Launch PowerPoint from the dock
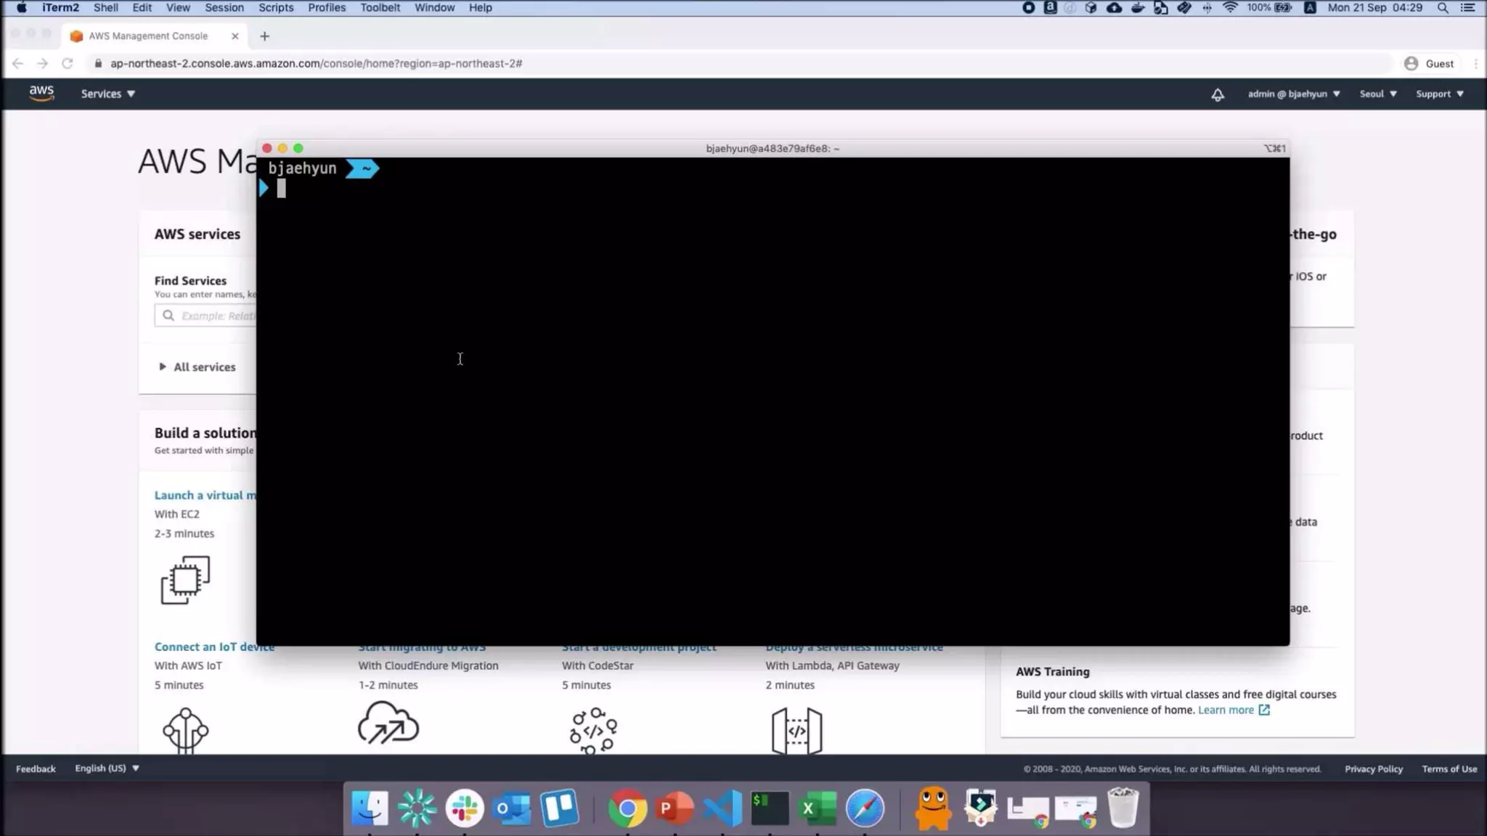Viewport: 1487px width, 836px height. click(675, 808)
